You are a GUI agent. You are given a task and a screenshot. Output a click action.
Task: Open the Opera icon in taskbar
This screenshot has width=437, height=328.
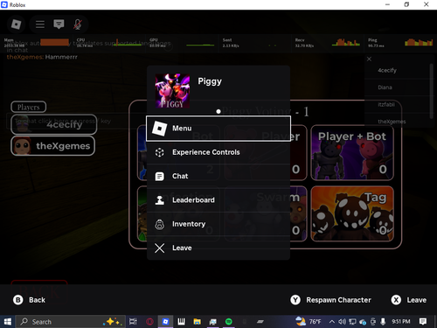tap(149, 322)
